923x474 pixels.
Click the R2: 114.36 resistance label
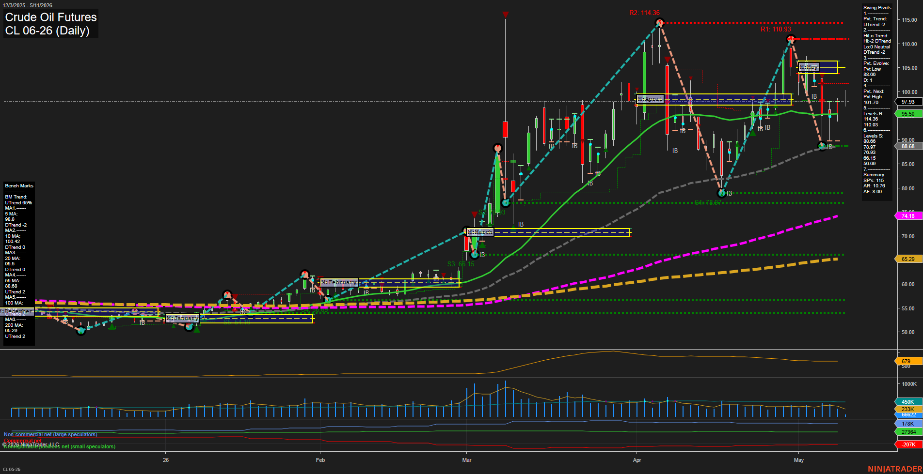(x=644, y=13)
